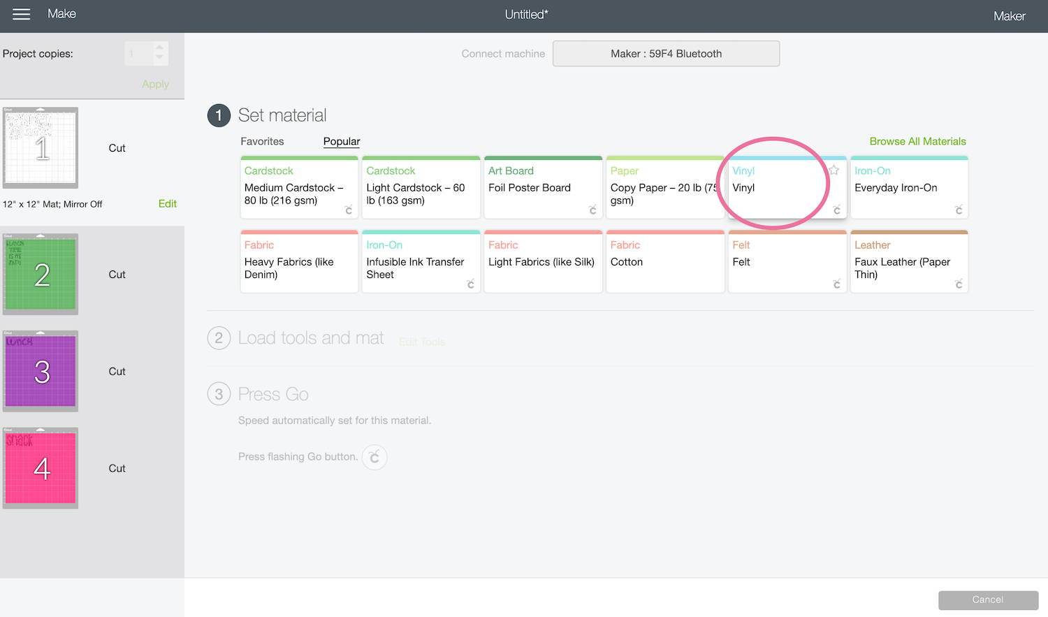
Task: Select the Vinyl material card
Action: tap(787, 187)
